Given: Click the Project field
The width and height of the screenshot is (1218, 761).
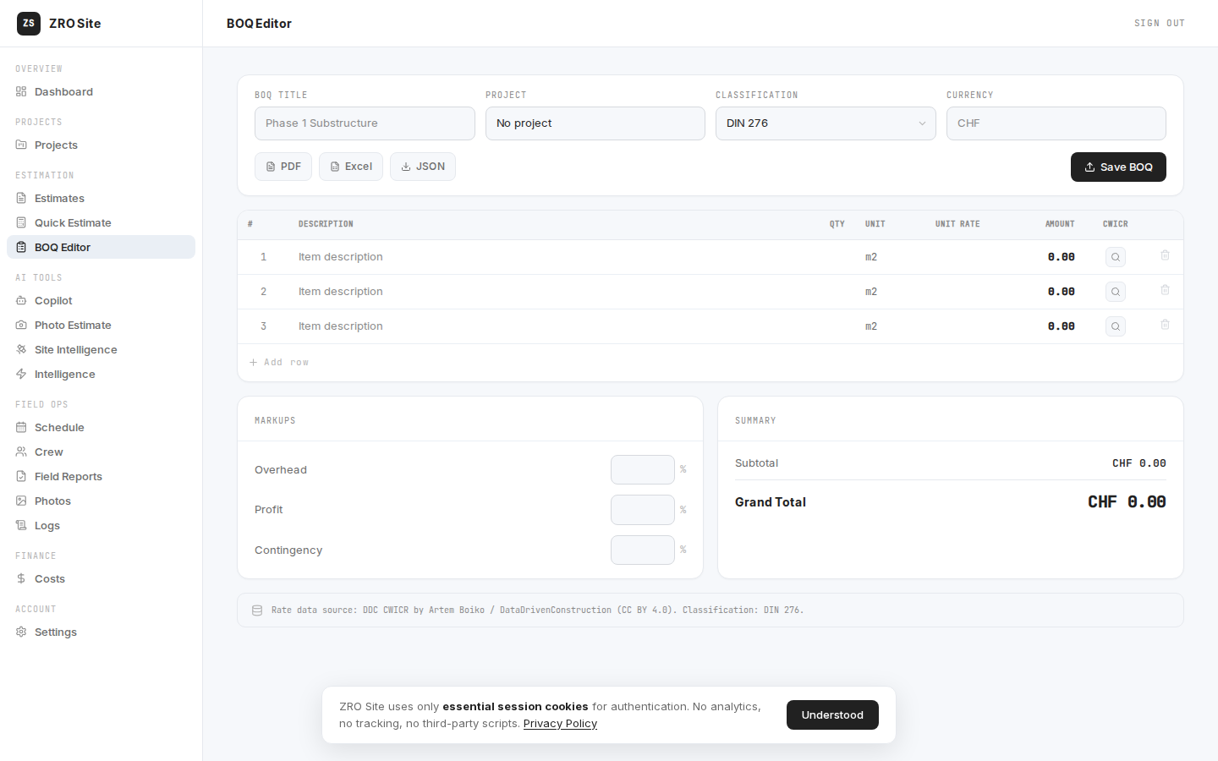Looking at the screenshot, I should coord(595,123).
